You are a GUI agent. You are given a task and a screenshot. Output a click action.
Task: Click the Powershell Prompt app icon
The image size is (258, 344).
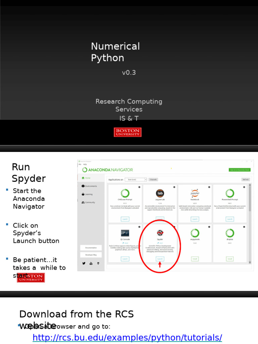(230, 193)
